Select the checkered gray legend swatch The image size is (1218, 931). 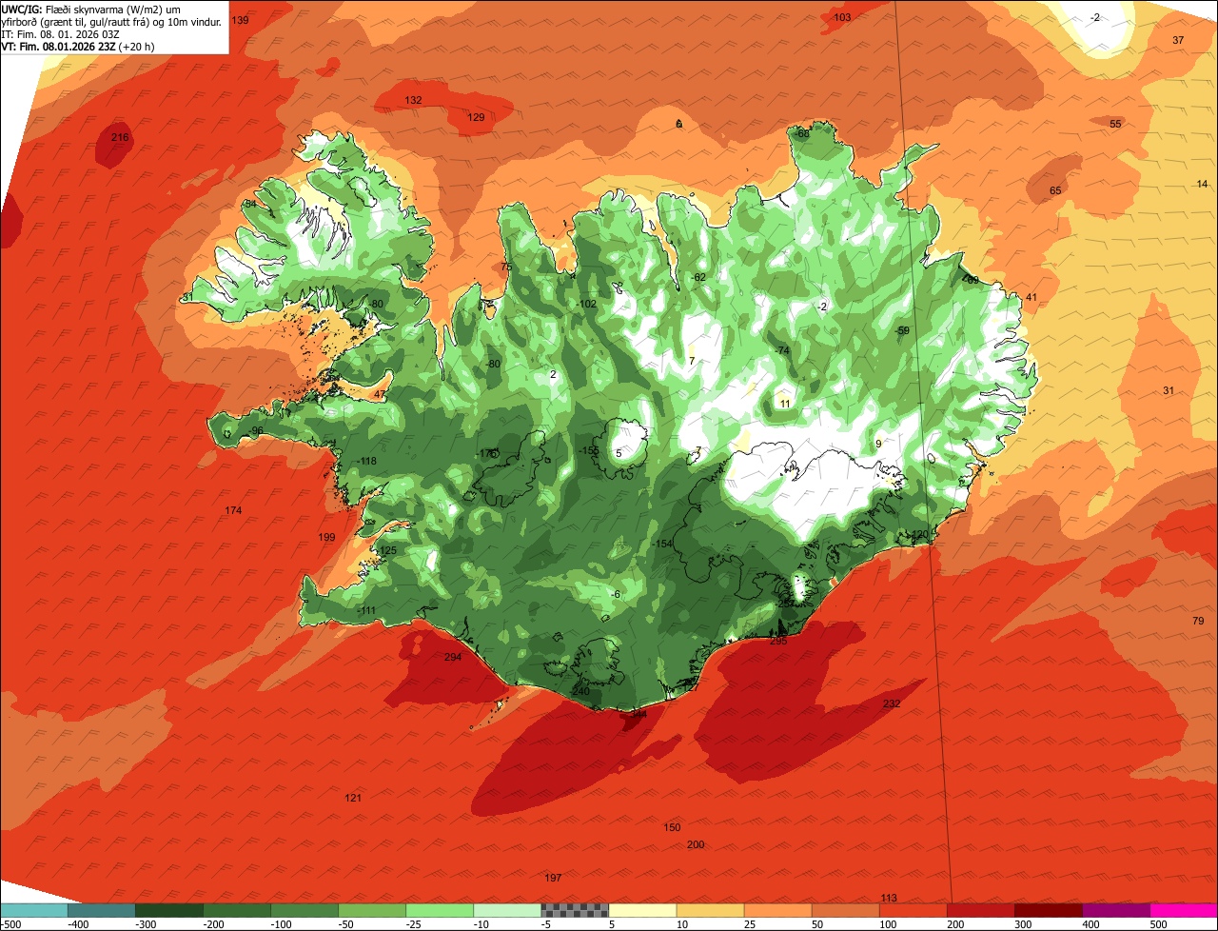pos(574,910)
